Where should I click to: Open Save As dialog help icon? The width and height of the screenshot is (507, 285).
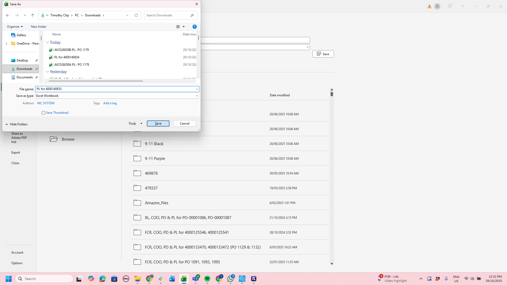(x=195, y=27)
